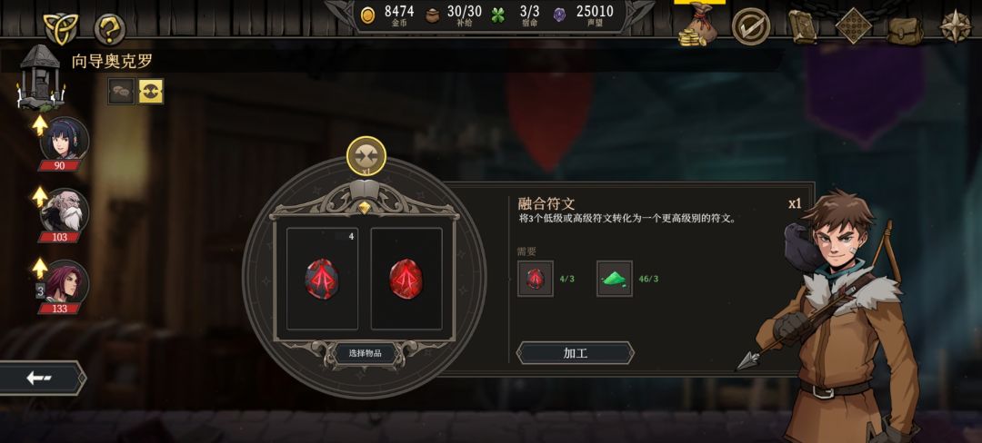Switch to the rune fusion tab
This screenshot has height=443, width=982.
click(x=150, y=92)
